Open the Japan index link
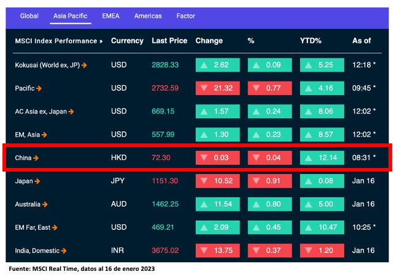 (23, 181)
